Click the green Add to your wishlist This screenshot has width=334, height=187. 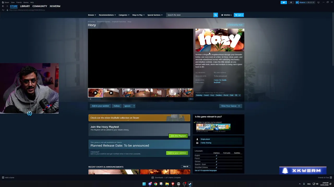177,153
